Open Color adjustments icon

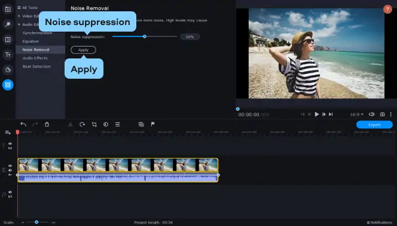[x=106, y=124]
